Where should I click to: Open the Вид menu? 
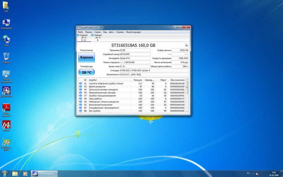[x=105, y=32]
